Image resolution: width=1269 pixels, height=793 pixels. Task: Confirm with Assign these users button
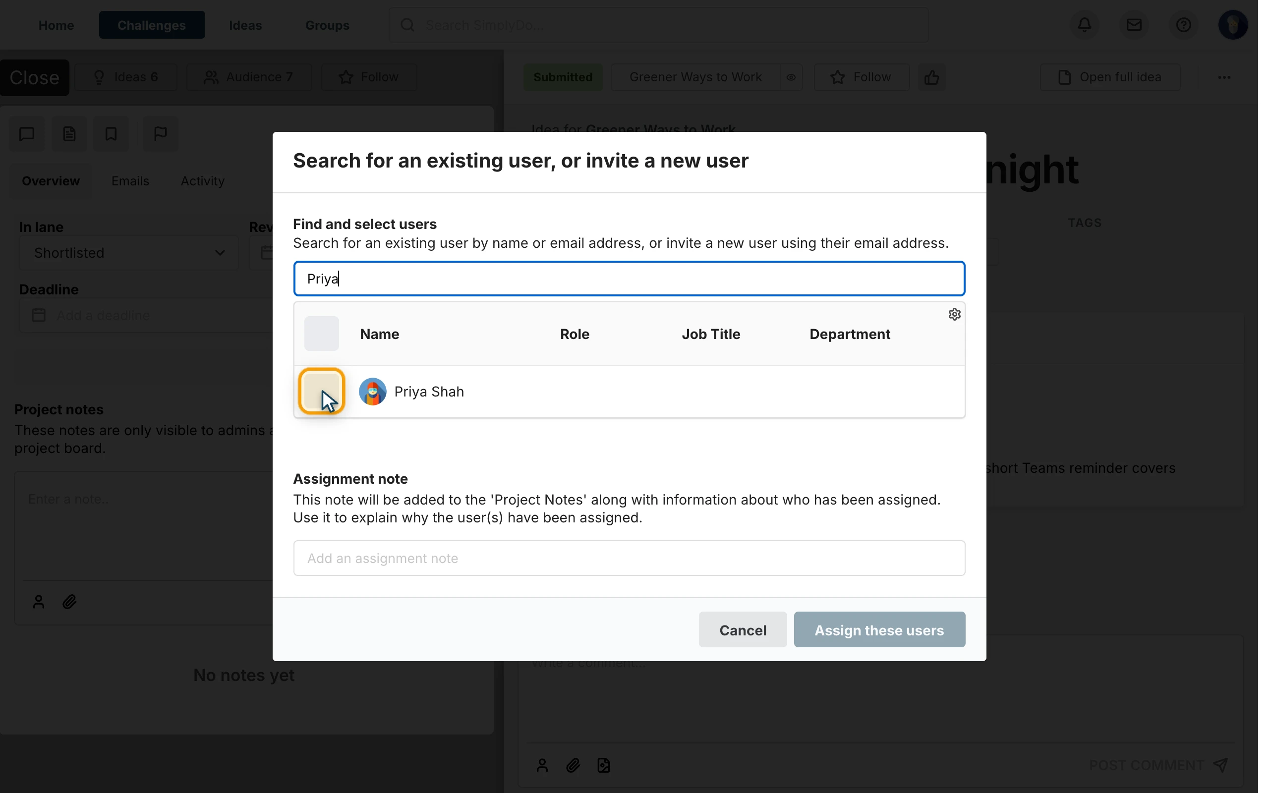pos(879,629)
